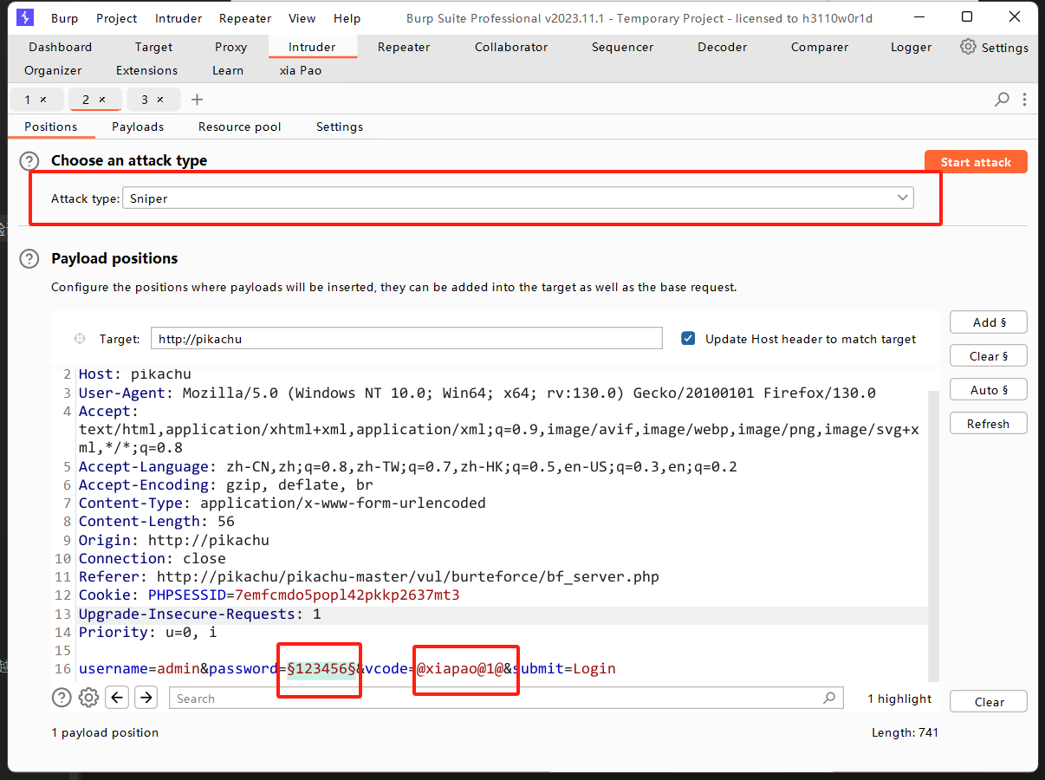Switch to the Learn tab
Screen dimensions: 1045x780
pos(228,70)
